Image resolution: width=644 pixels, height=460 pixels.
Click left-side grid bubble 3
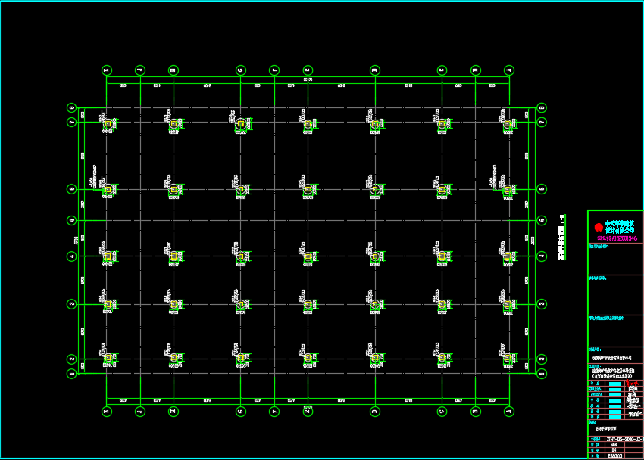click(x=72, y=304)
